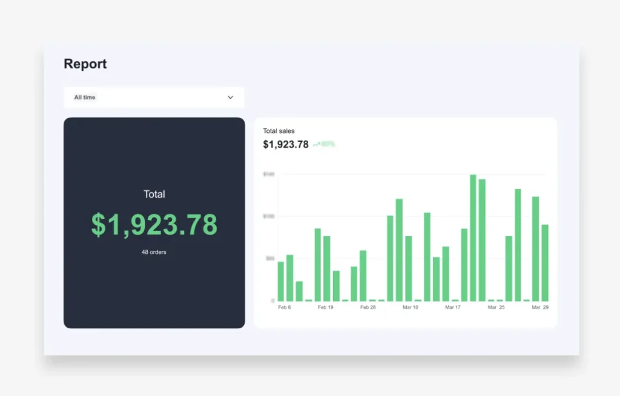Click the Feb 19 date axis label
The width and height of the screenshot is (620, 396).
(x=326, y=307)
